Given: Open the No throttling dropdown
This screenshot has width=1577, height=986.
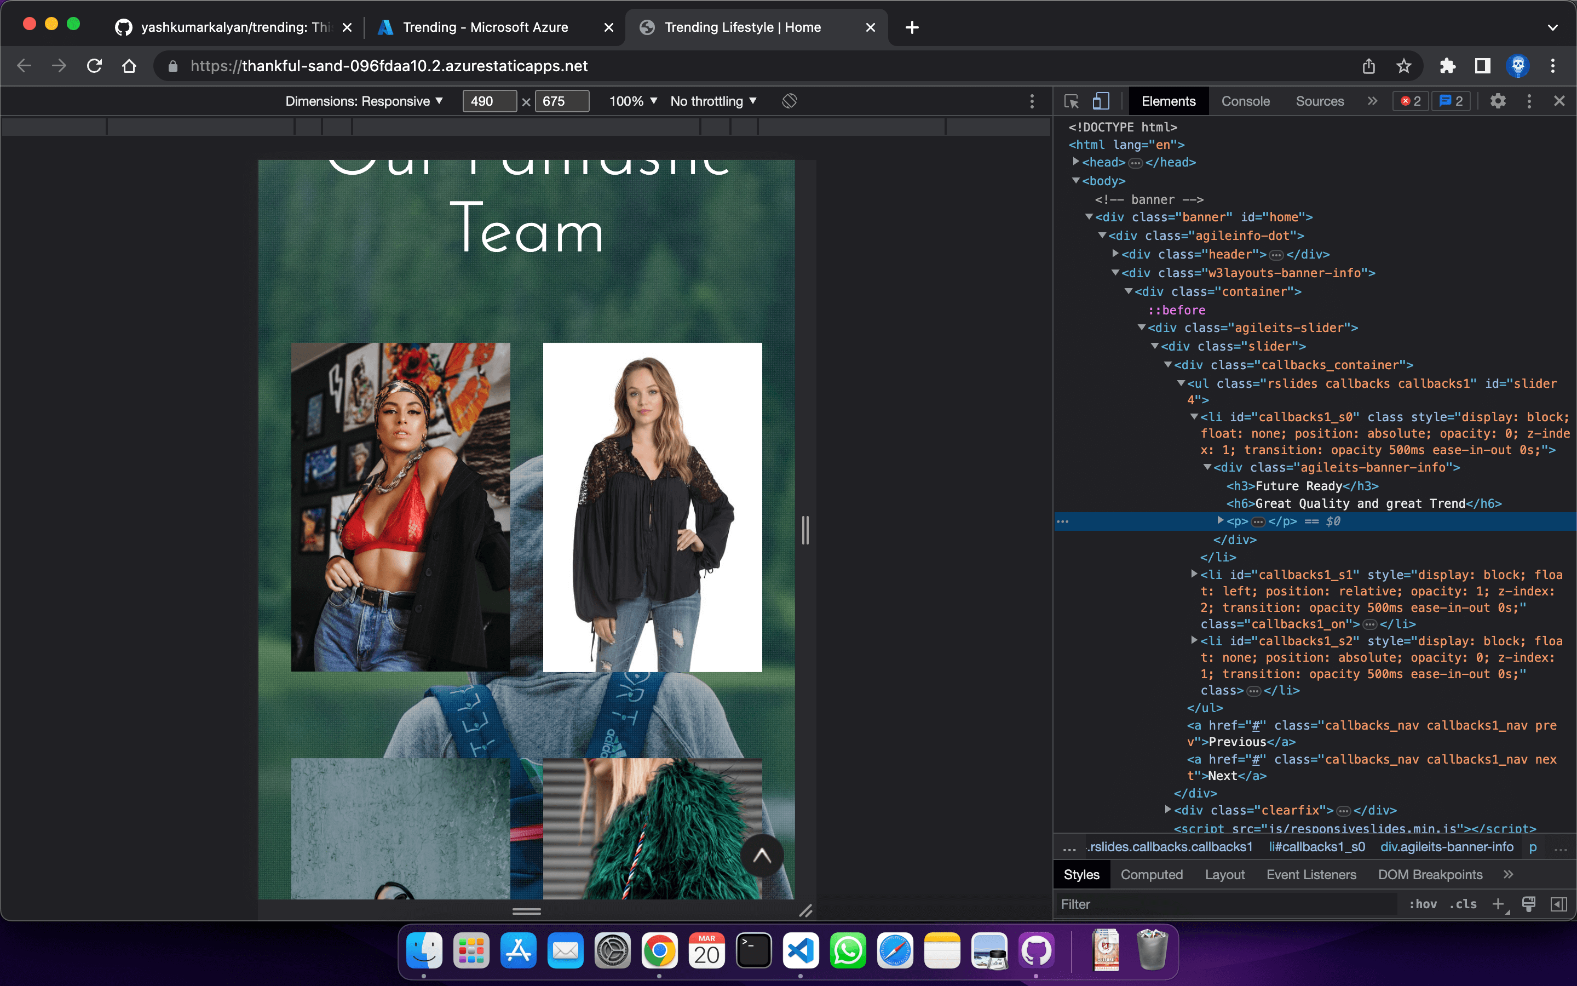Looking at the screenshot, I should [x=713, y=101].
